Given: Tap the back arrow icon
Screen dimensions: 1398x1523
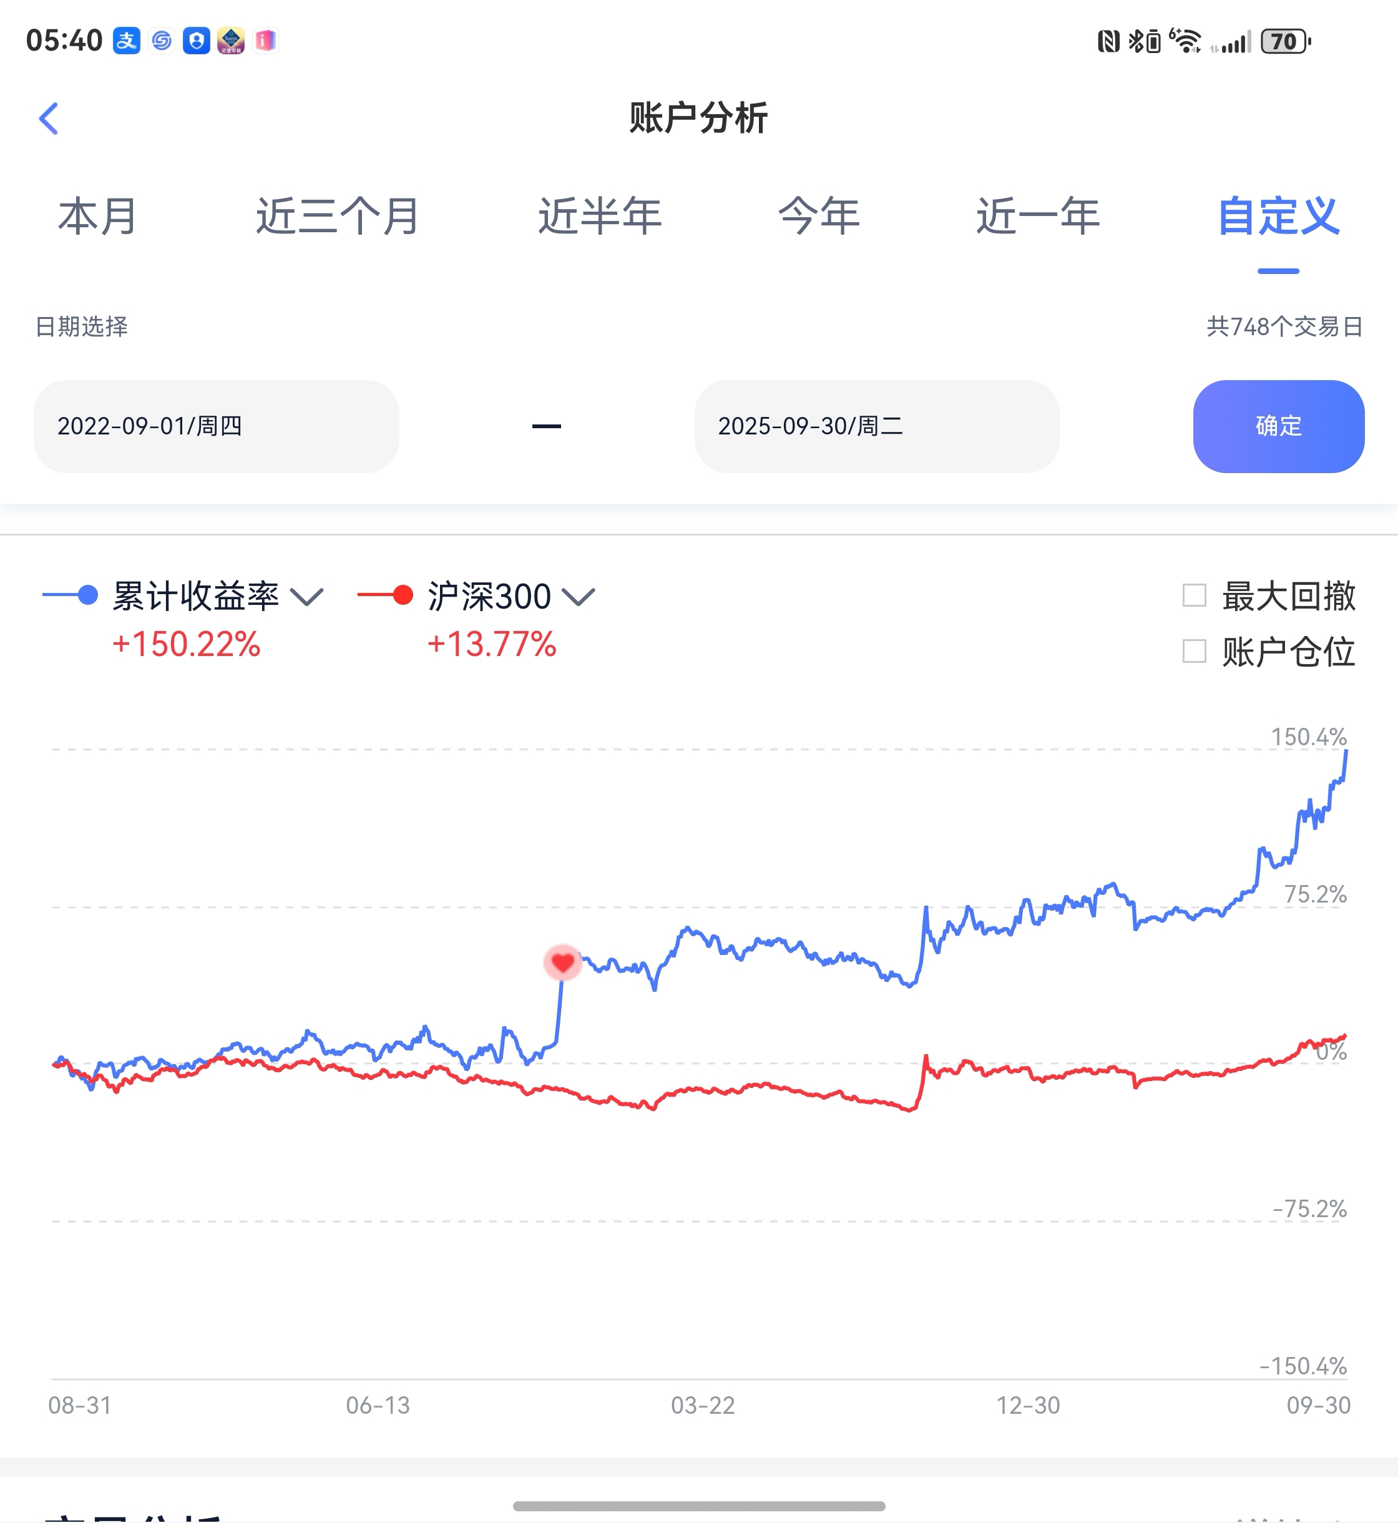Looking at the screenshot, I should point(49,119).
